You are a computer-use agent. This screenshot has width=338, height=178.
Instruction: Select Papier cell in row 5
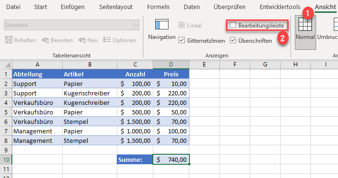[90, 112]
